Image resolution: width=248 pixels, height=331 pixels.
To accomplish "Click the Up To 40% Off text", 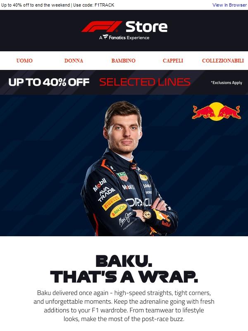I will 49,82.
